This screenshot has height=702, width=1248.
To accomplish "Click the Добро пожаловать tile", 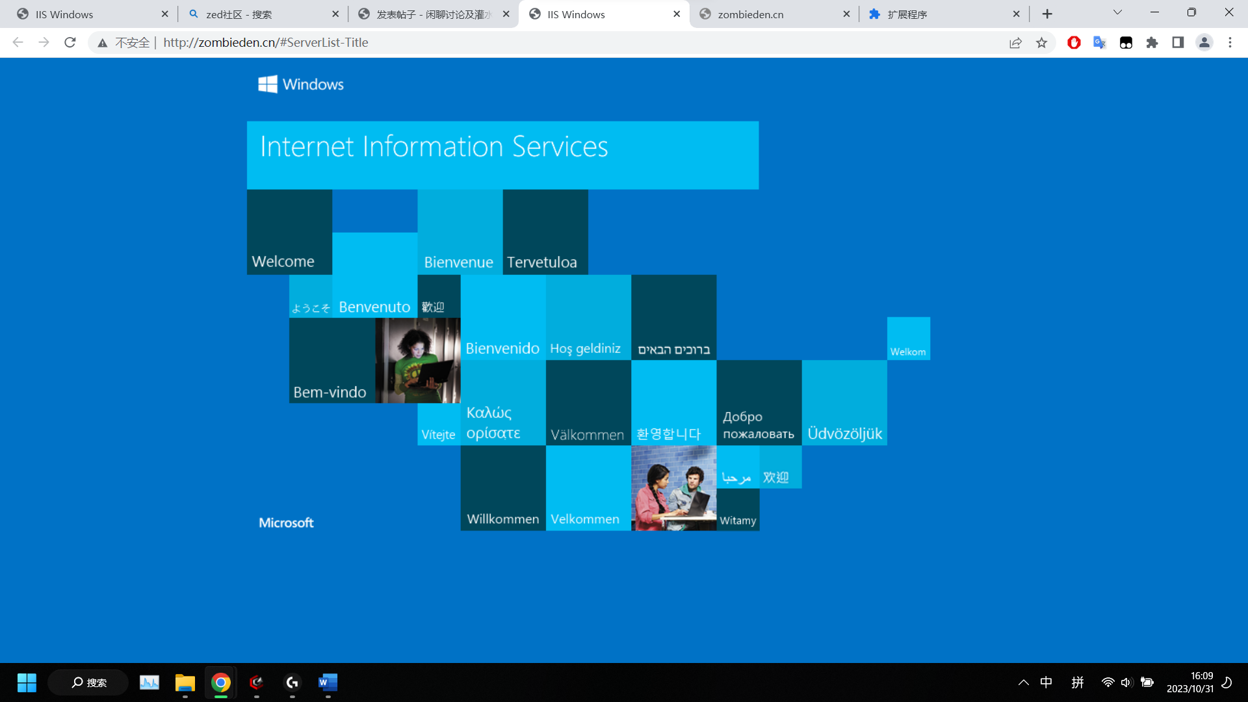I will pos(759,403).
